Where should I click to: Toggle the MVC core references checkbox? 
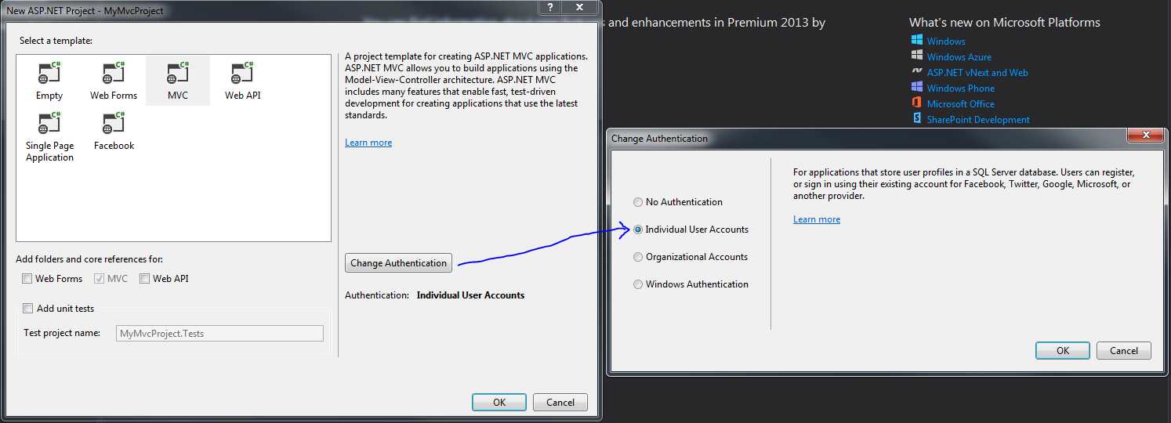point(99,279)
